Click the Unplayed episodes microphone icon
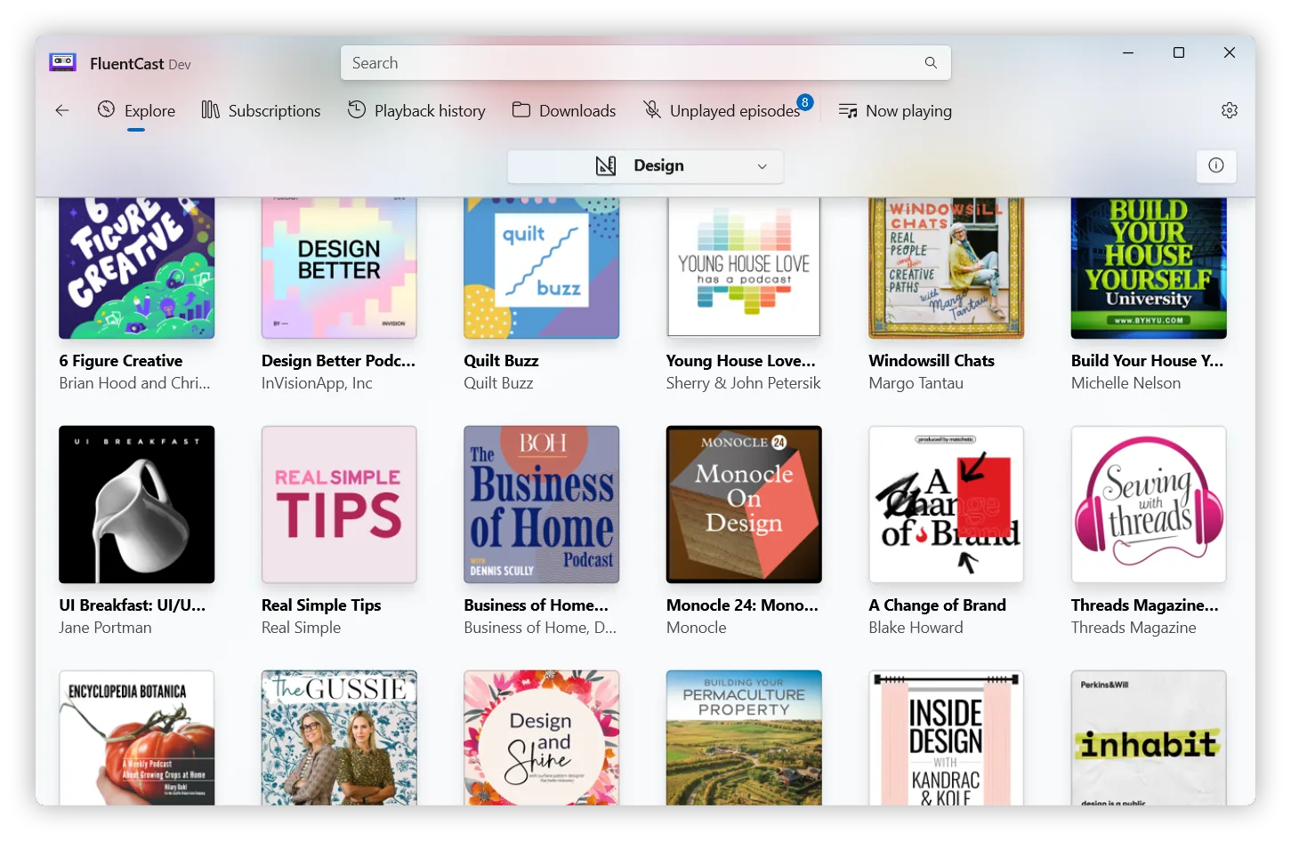 tap(652, 109)
